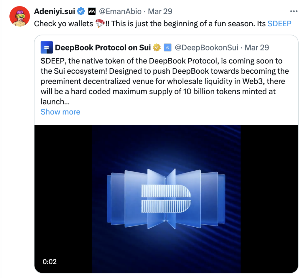The image size is (306, 278).
Task: Click the gold verified badge on DeepBook Protocol
Action: tap(157, 48)
